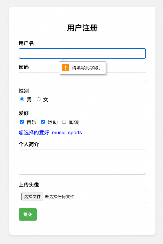163x244 pixels.
Task: Click the 用户注册 heading
Action: 82,28
